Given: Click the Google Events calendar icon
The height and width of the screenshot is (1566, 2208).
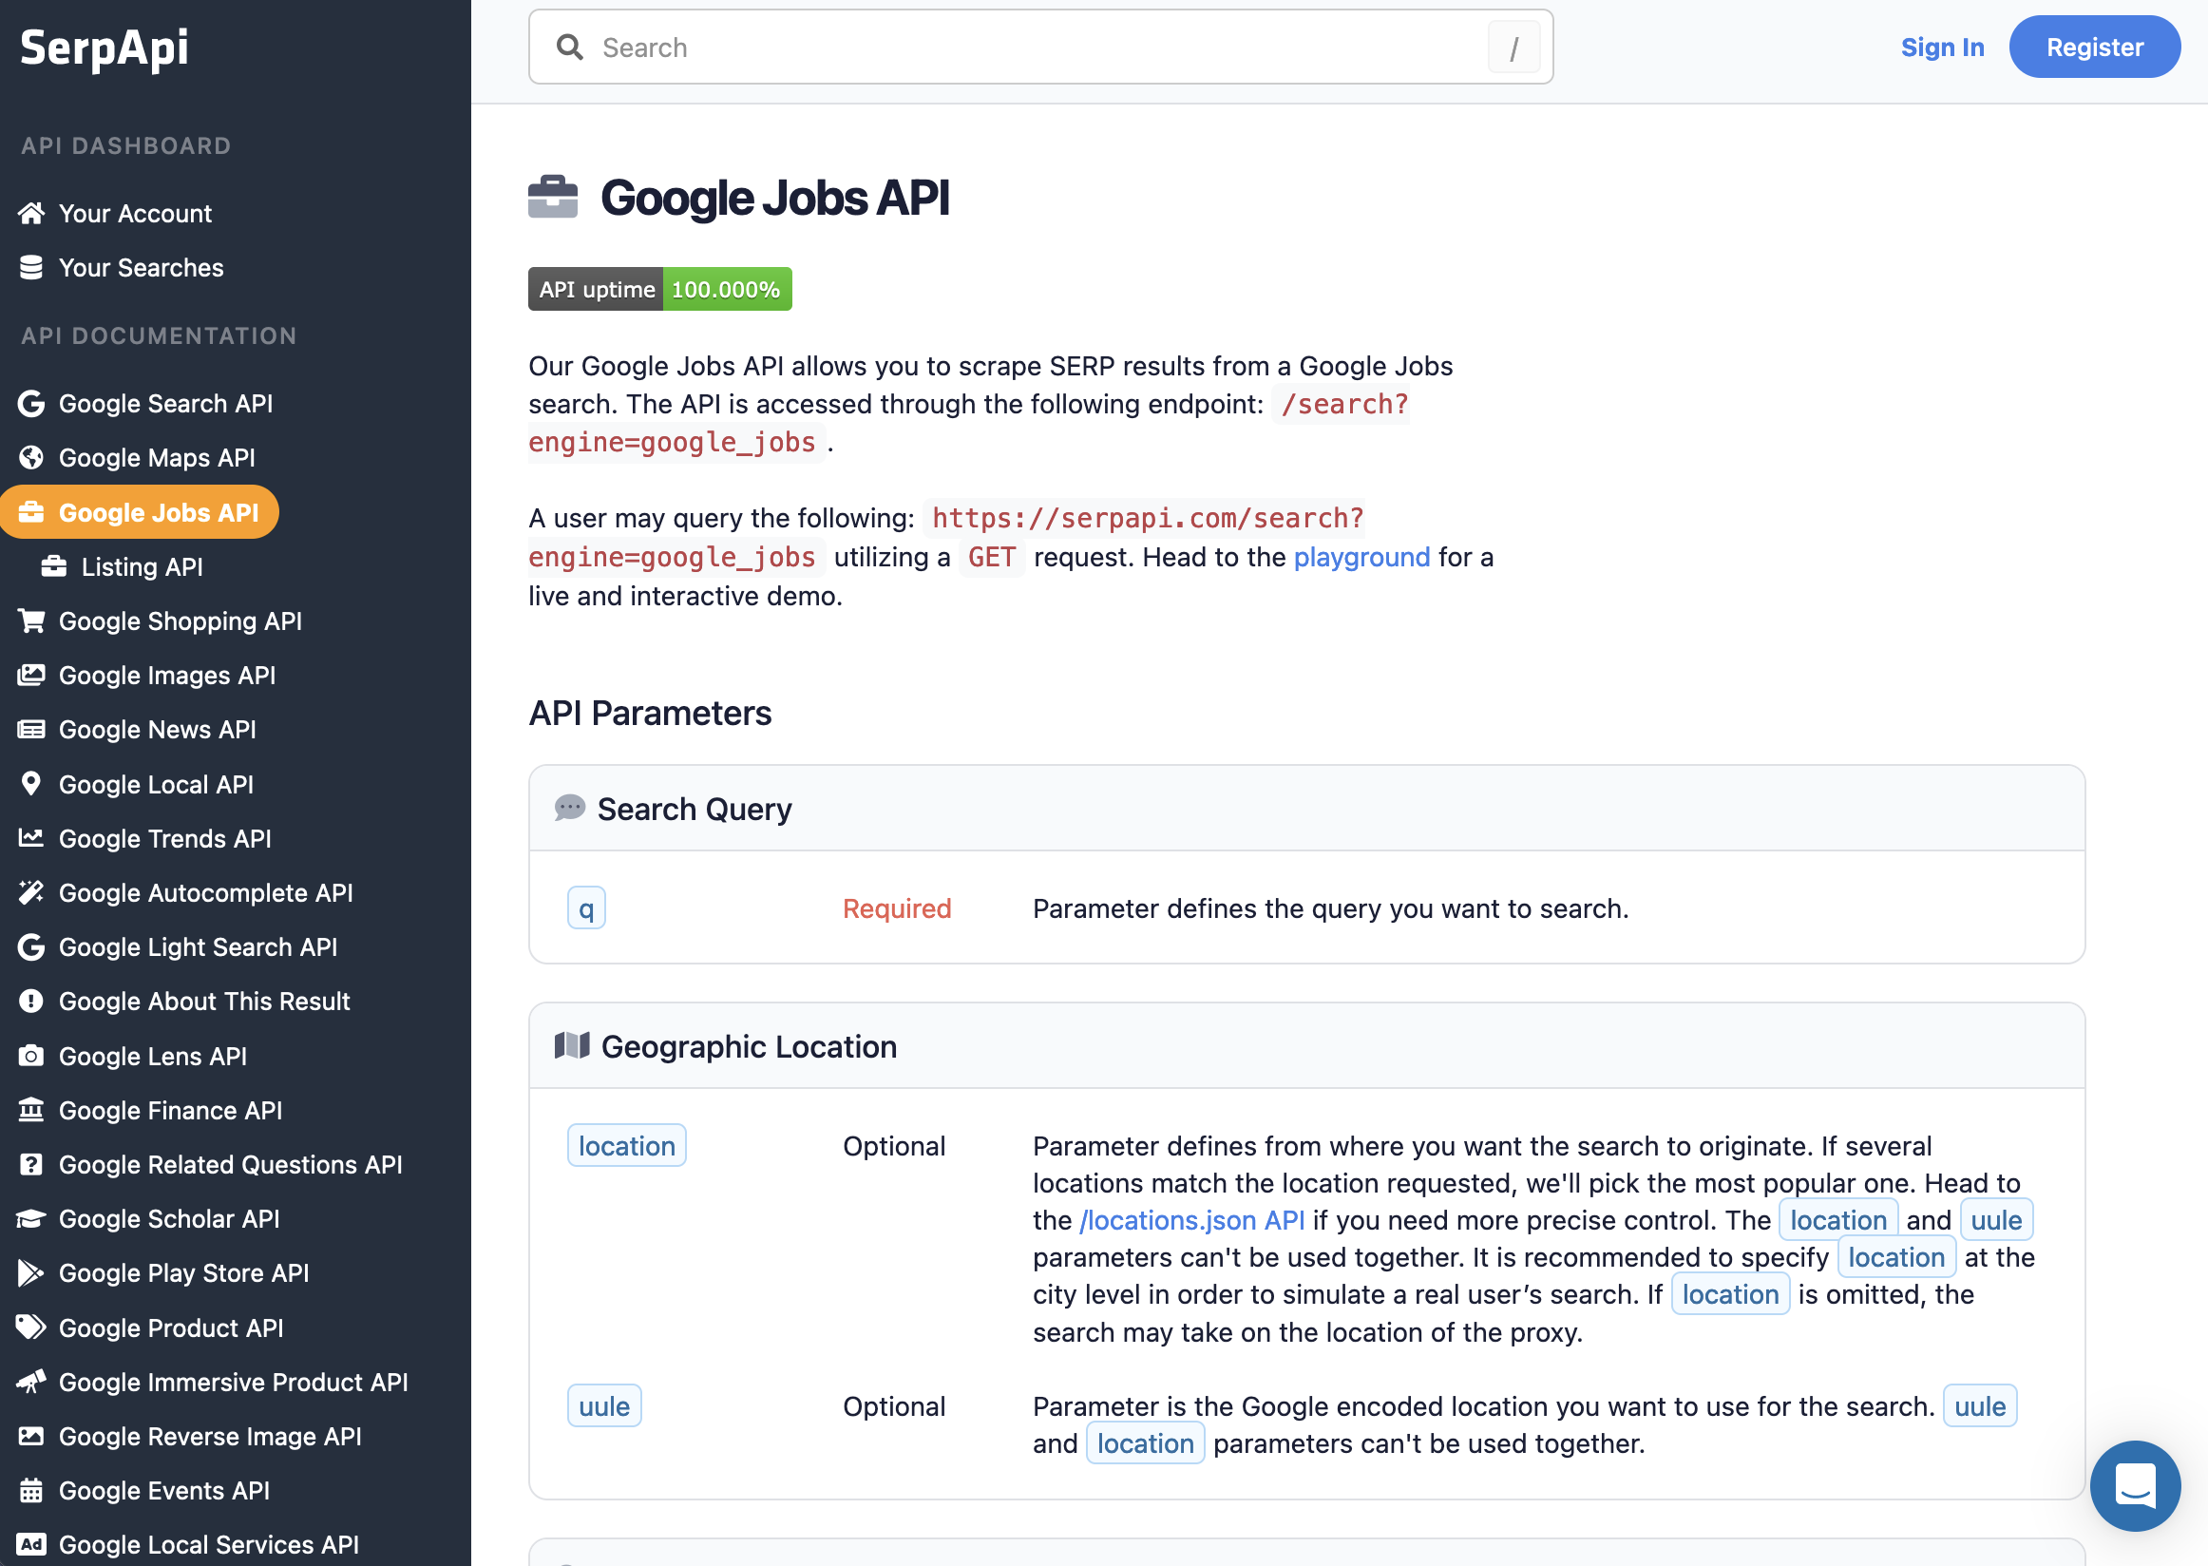Looking at the screenshot, I should tap(30, 1490).
